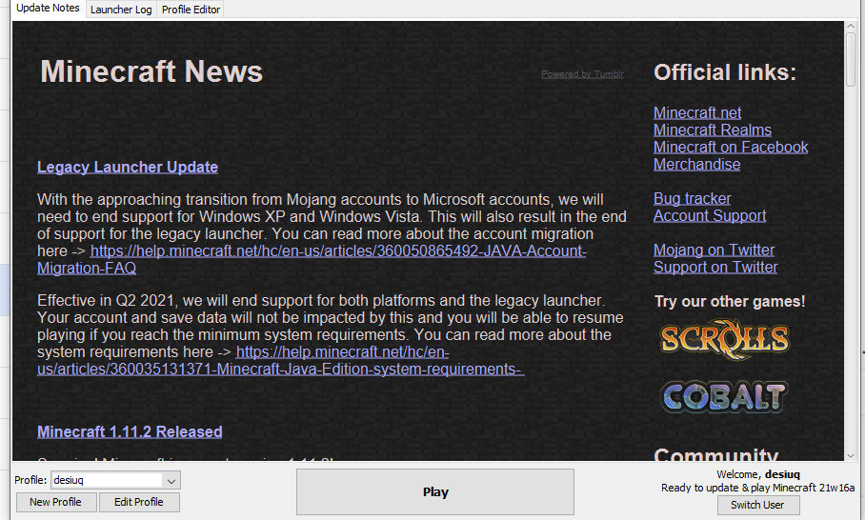Screen dimensions: 865x520
Task: Open the Support on Twitter link
Action: 715,267
